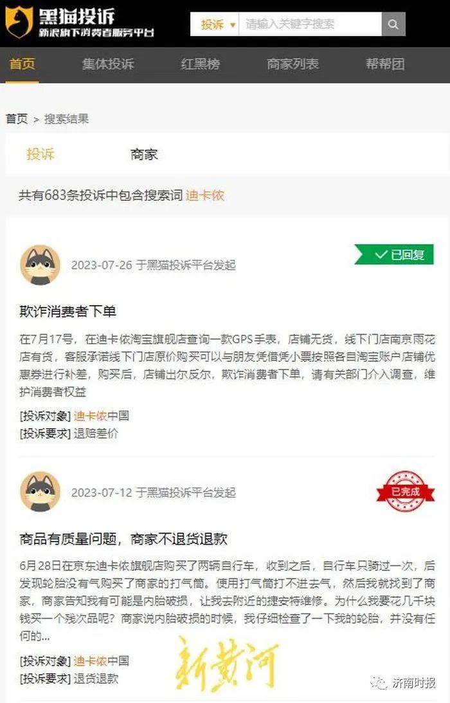Open the 商家列表 navigation item
The width and height of the screenshot is (450, 703).
coord(293,64)
